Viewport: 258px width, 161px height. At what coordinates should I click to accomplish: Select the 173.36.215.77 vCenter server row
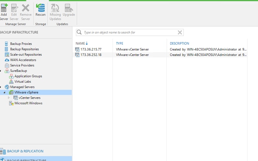coord(160,49)
